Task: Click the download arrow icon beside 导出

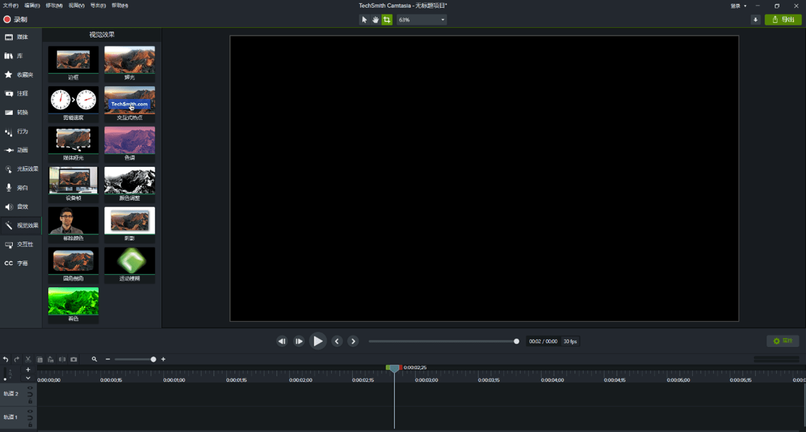Action: [x=755, y=20]
